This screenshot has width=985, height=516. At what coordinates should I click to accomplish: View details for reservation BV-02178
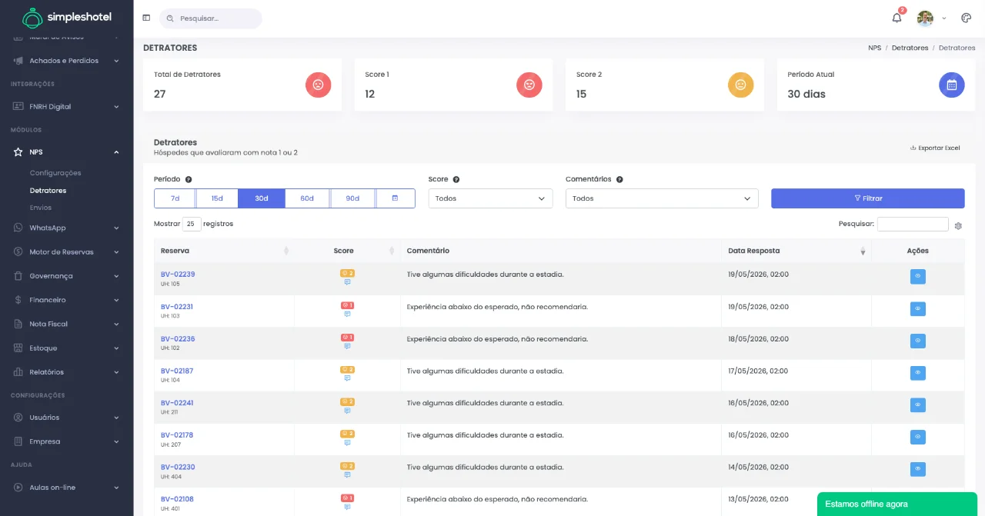click(917, 437)
